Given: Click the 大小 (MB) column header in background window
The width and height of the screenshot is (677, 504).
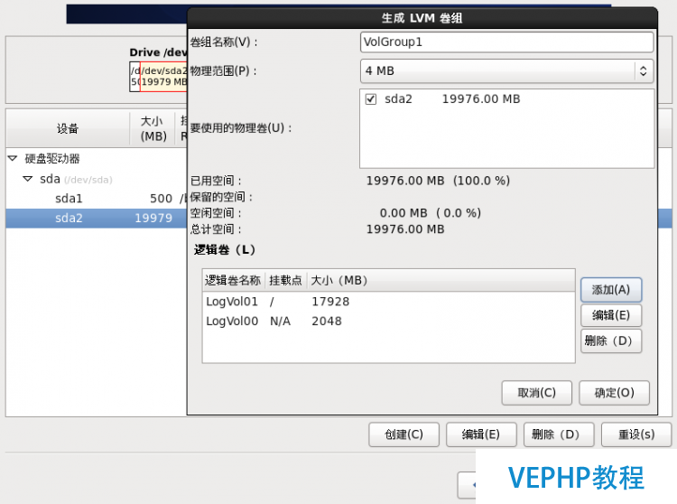Looking at the screenshot, I should tap(153, 128).
